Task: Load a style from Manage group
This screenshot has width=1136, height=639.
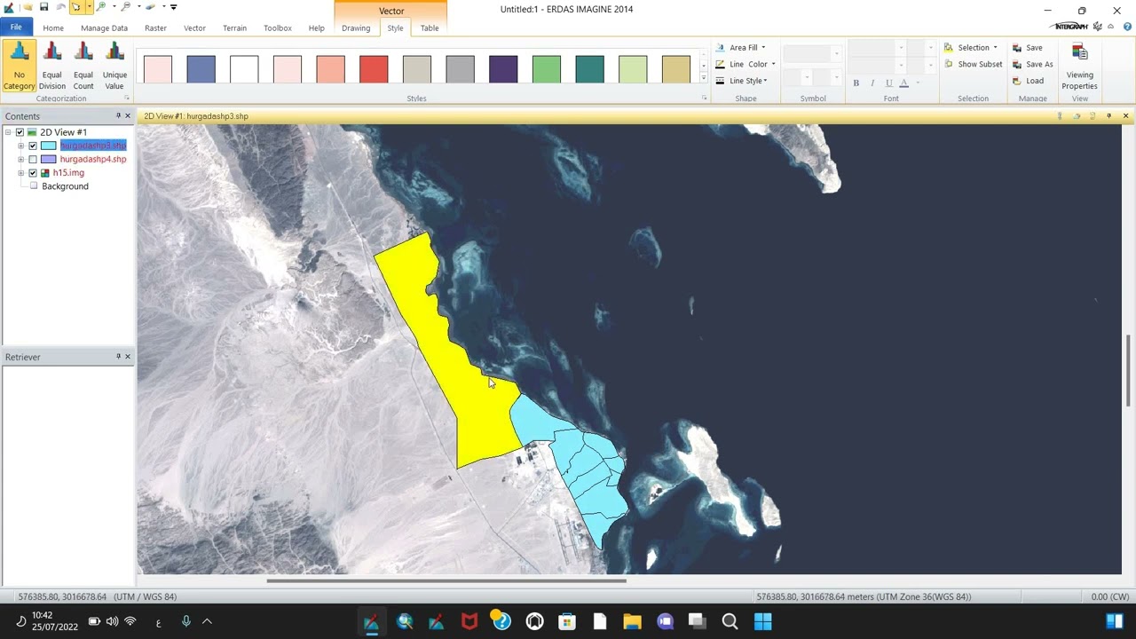Action: [x=1028, y=81]
